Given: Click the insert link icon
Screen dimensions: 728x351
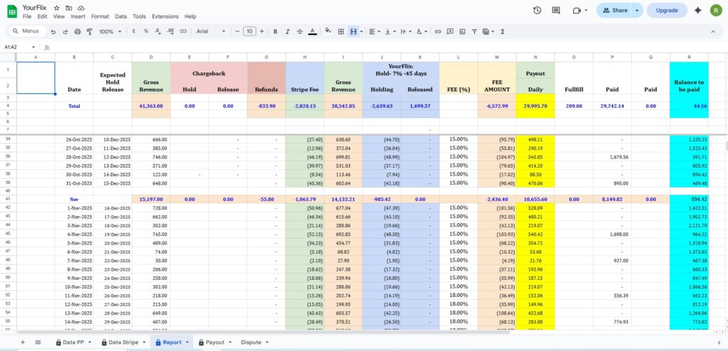Looking at the screenshot, I should (438, 31).
